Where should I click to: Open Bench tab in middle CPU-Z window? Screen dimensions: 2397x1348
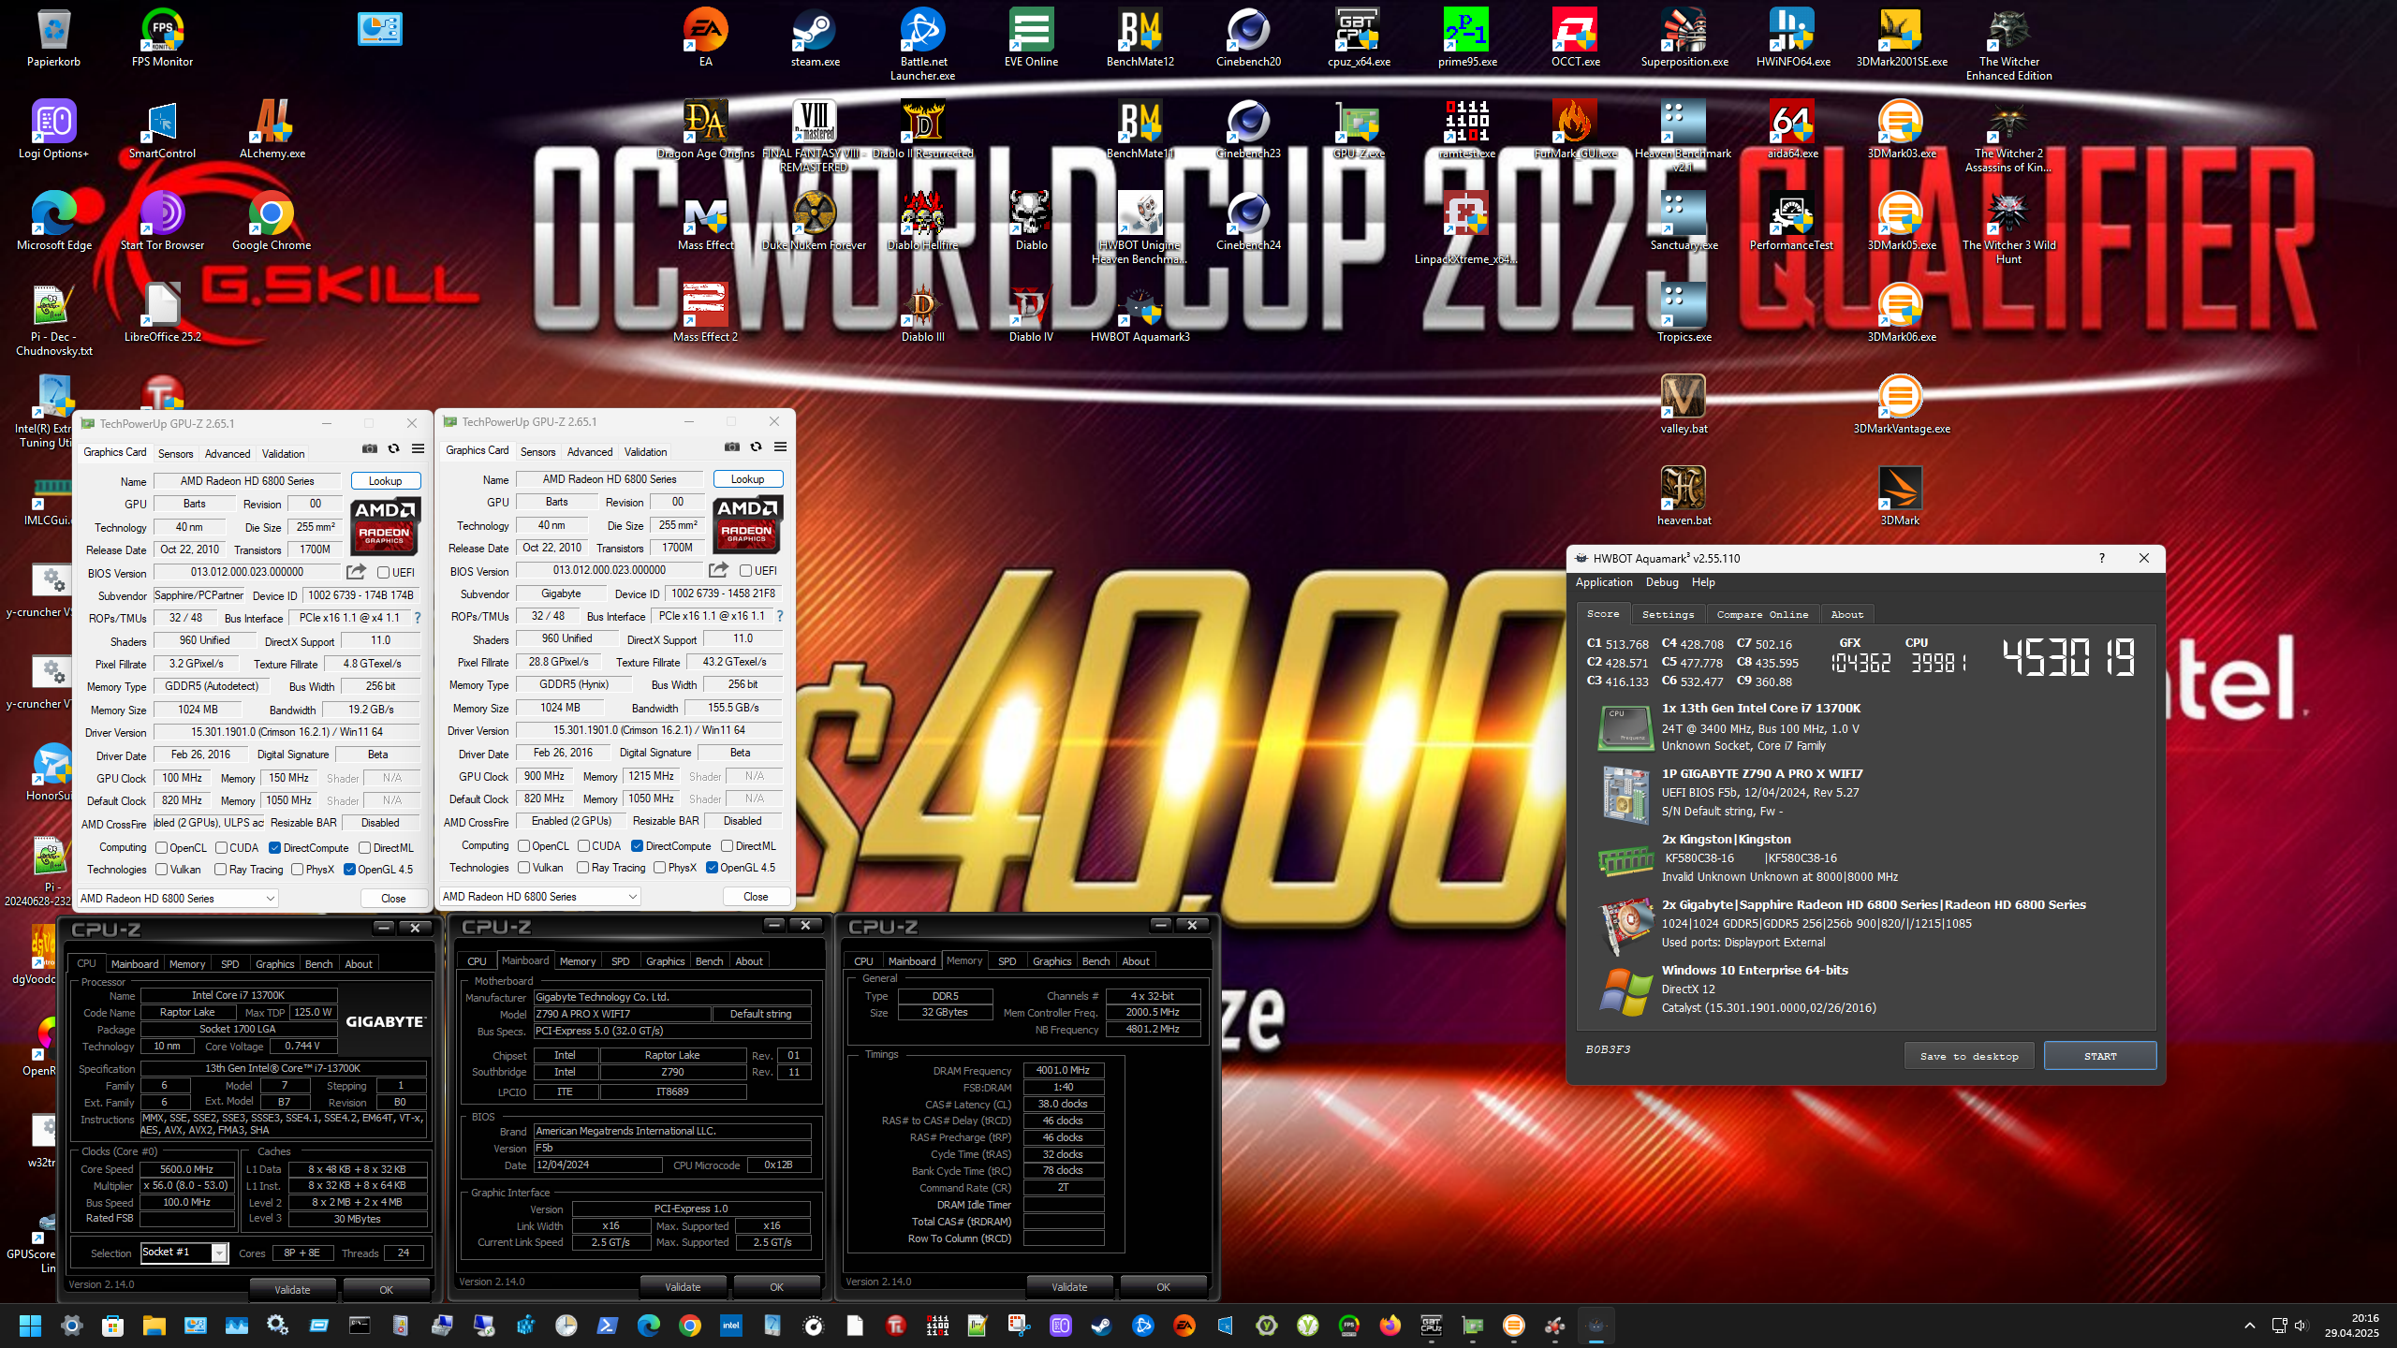coord(709,961)
